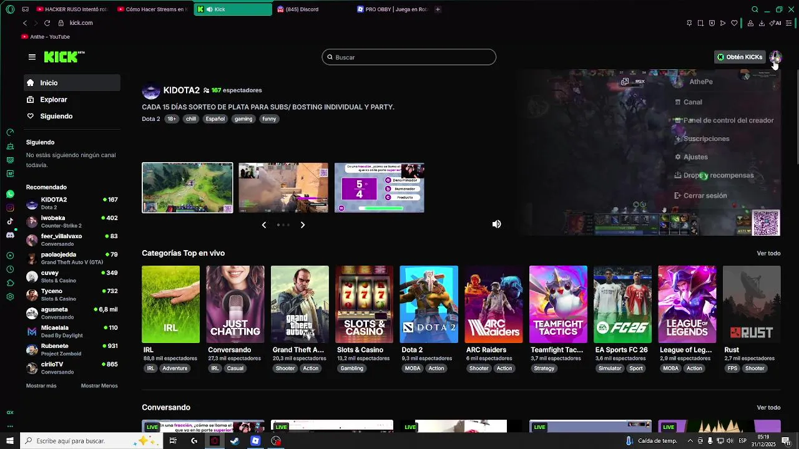The image size is (799, 449).
Task: Switch to PRO OBBY Roblox tab
Action: click(392, 9)
